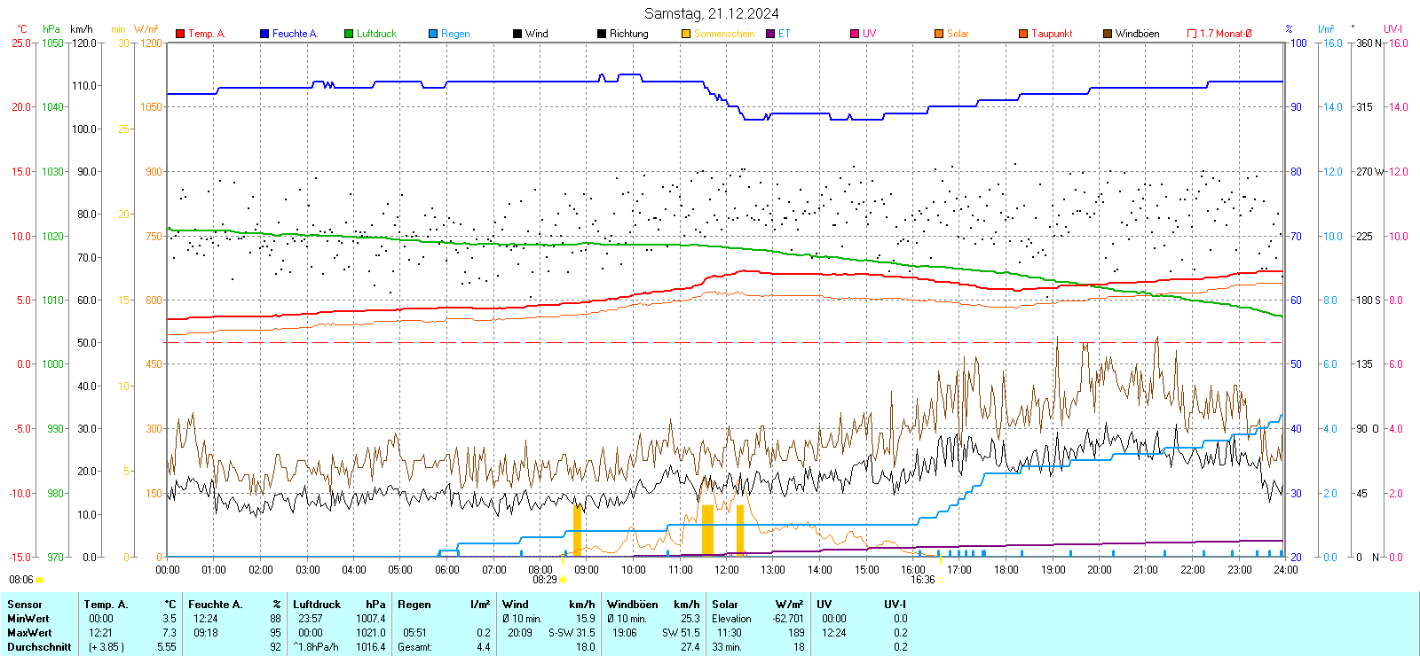
Task: Click the red Temp. A. legend square
Action: (x=180, y=34)
